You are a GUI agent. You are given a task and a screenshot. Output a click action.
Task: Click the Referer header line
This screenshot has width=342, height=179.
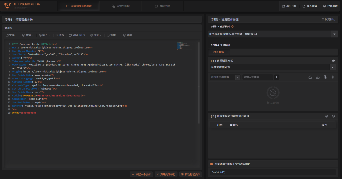69,106
